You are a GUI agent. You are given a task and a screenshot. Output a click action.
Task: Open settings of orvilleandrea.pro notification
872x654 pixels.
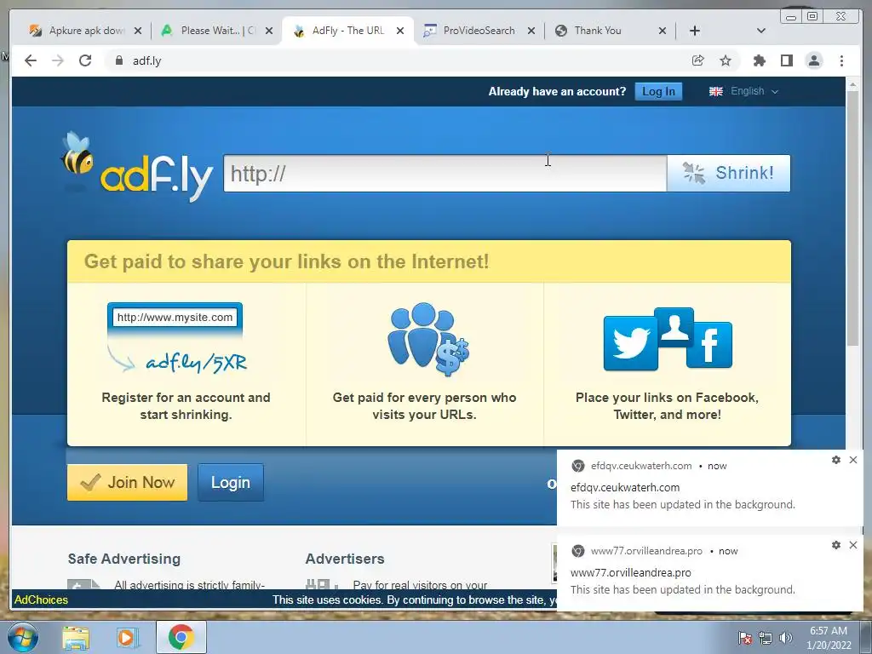(836, 545)
